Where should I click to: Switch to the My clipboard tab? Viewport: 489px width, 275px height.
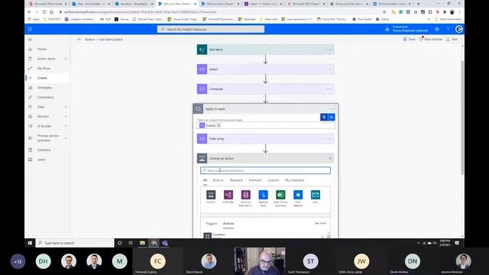click(x=294, y=180)
